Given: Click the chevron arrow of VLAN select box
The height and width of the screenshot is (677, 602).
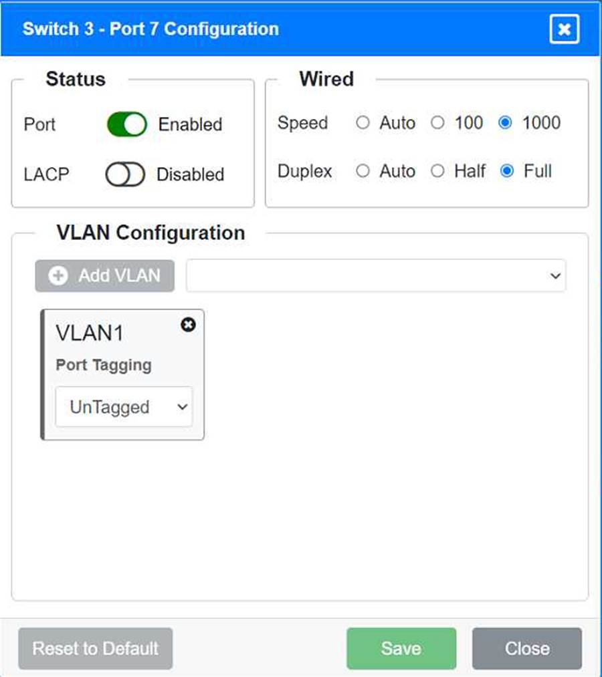Looking at the screenshot, I should [x=555, y=275].
